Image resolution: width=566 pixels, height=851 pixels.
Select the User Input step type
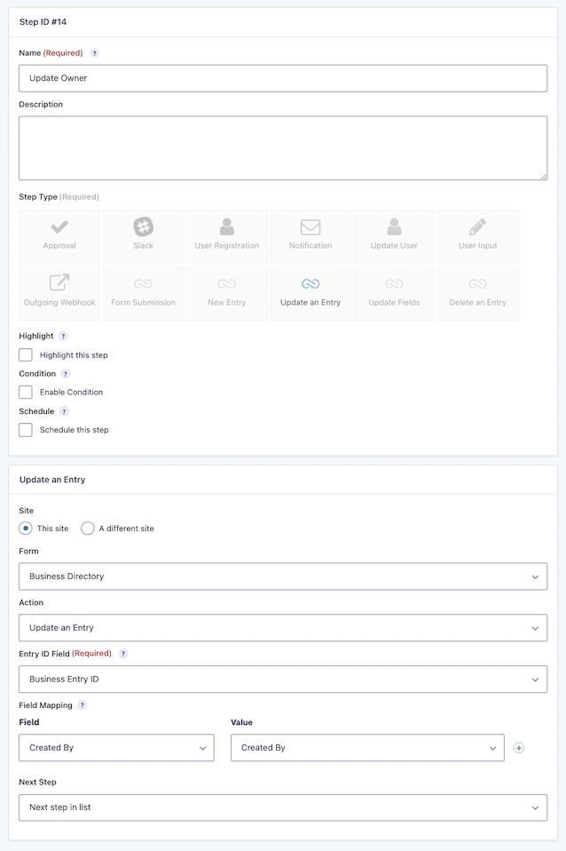tap(477, 236)
